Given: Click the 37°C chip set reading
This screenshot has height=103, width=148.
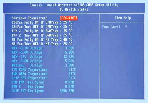Looking at the screenshot, I should (72, 78).
